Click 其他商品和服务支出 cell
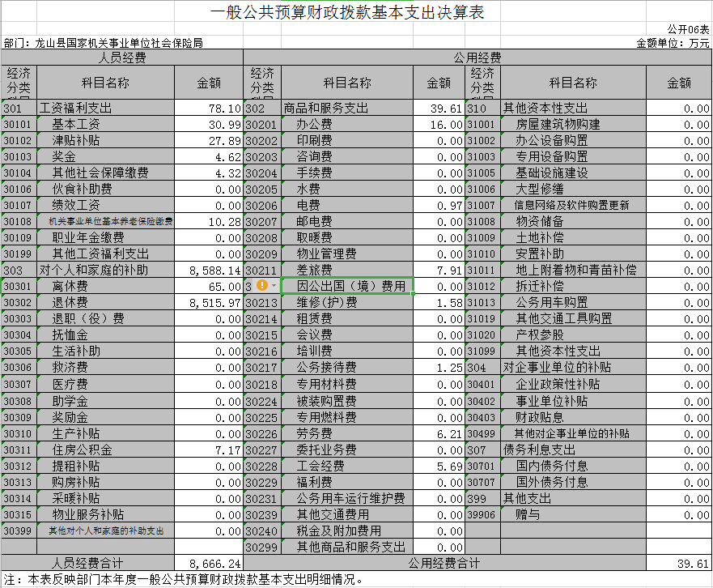Image resolution: width=713 pixels, height=588 pixels. pyautogui.click(x=347, y=547)
